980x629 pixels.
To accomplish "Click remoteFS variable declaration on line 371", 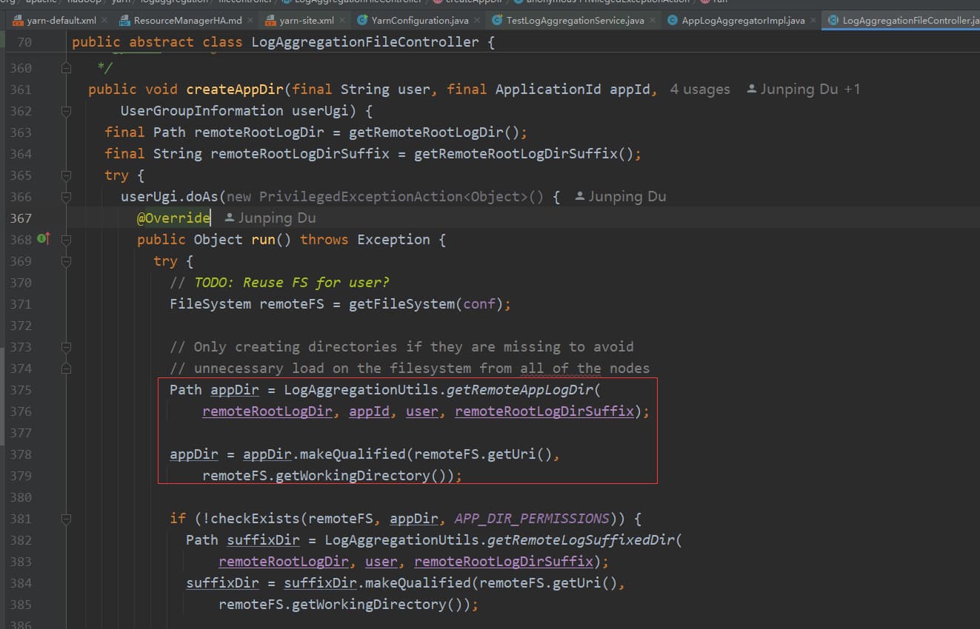I will pyautogui.click(x=291, y=304).
